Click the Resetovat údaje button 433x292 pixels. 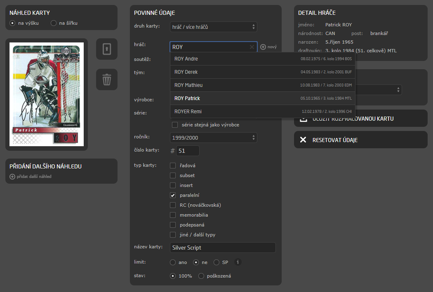pyautogui.click(x=361, y=139)
